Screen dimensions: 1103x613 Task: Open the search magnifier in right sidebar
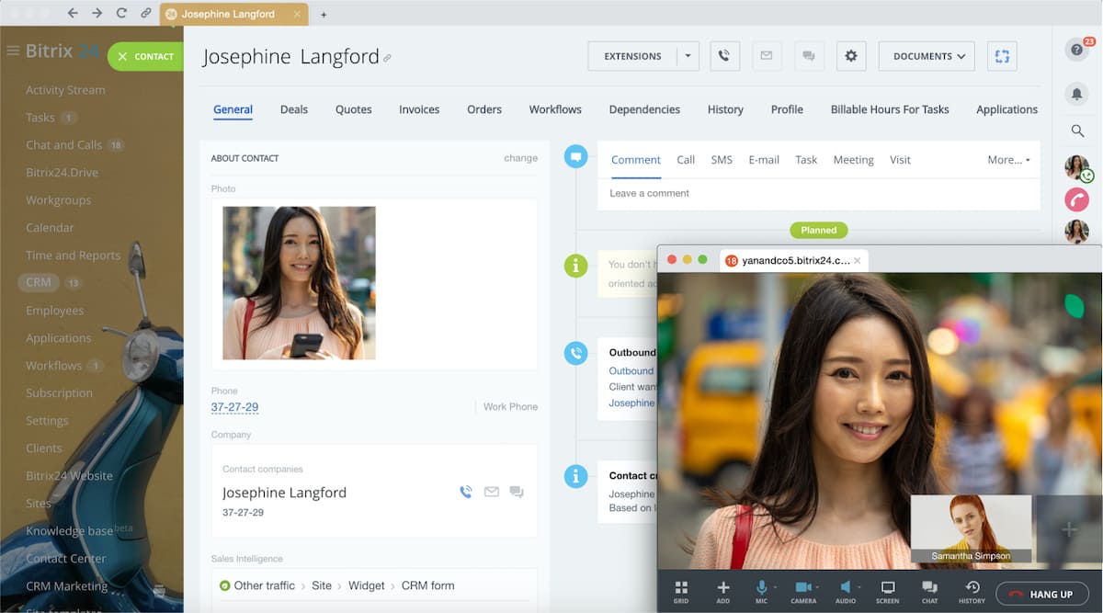[1077, 131]
